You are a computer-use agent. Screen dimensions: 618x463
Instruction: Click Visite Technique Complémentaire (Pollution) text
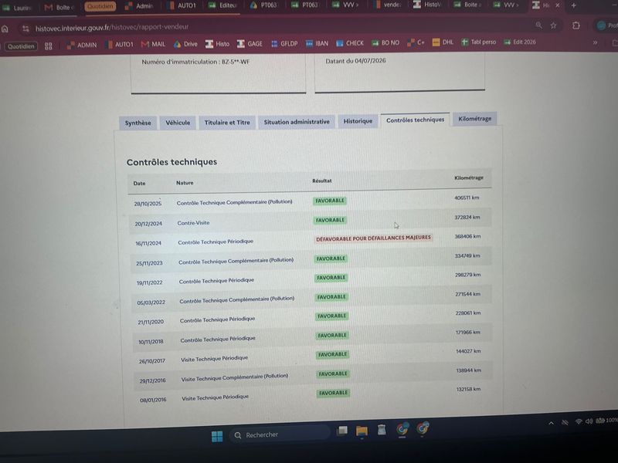pyautogui.click(x=235, y=377)
